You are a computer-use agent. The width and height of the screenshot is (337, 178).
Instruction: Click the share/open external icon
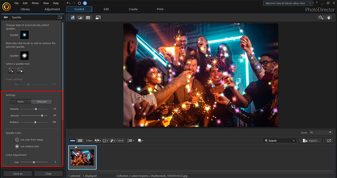pos(329,141)
